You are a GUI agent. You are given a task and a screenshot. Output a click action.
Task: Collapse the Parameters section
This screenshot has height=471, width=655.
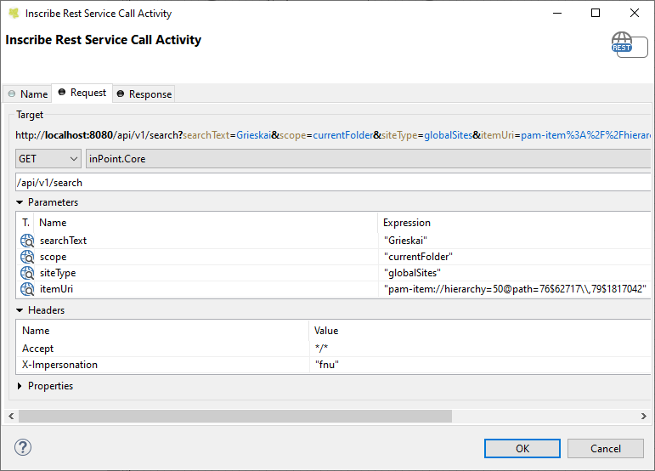[x=20, y=202]
